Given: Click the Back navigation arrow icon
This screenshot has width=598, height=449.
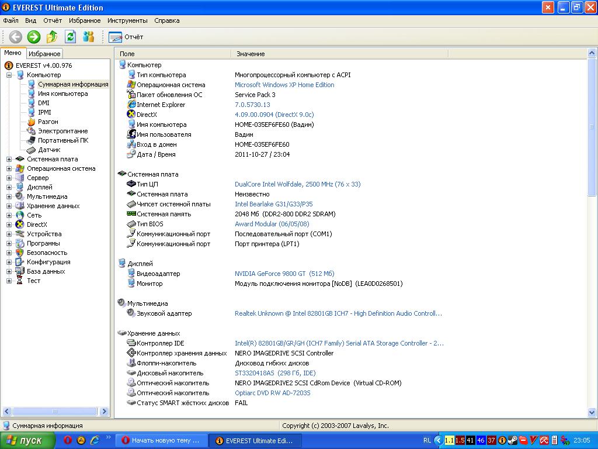Looking at the screenshot, I should [x=15, y=37].
